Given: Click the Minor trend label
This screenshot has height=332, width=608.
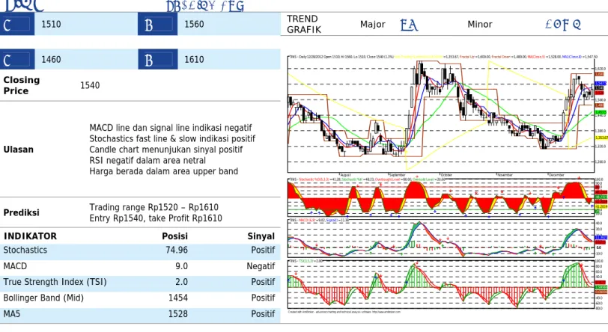Looking at the screenshot, I should click(480, 25).
